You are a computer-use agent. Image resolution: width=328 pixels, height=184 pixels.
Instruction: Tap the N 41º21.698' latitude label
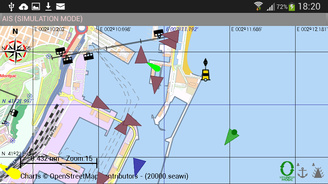point(16,154)
